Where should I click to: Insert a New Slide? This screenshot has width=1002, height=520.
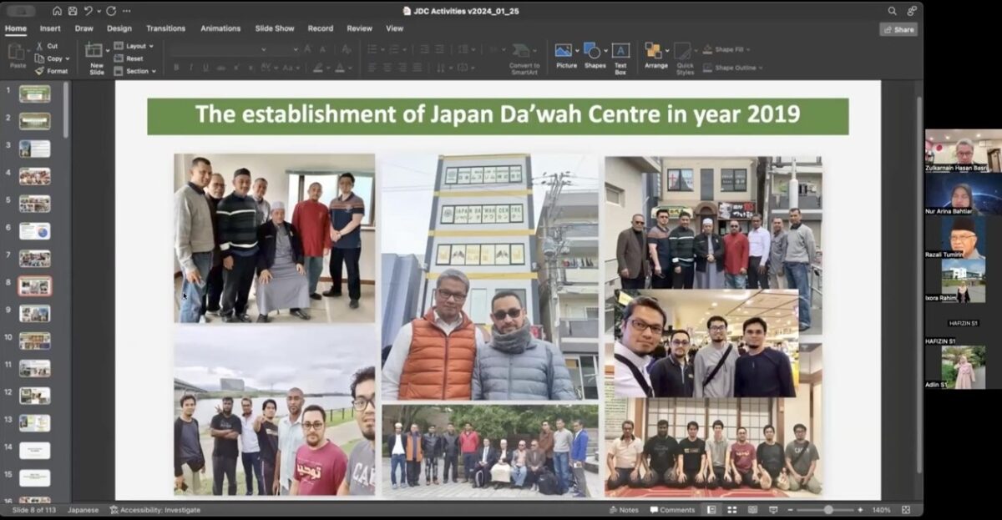[96, 58]
